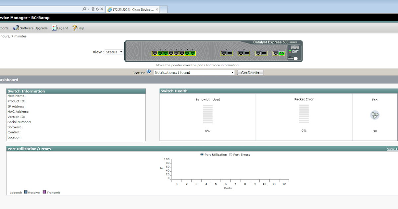Viewport: 398px width, 209px height.
Task: Open the Help documentation
Action: 80,28
